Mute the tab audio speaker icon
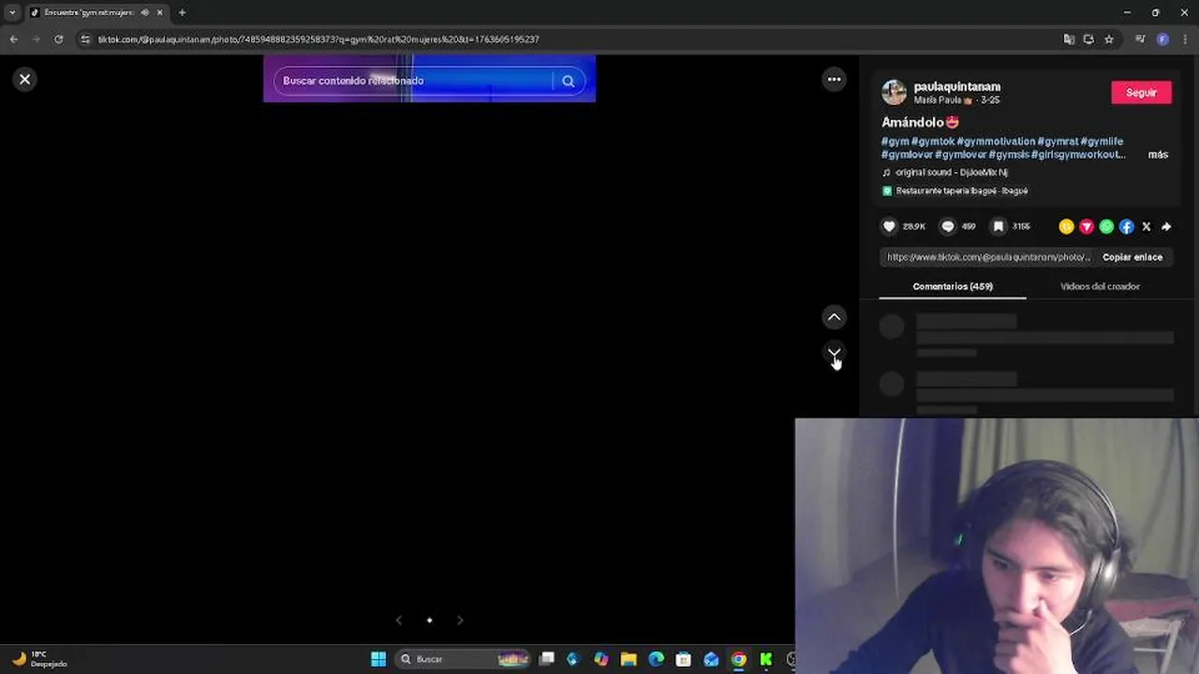The image size is (1199, 674). pos(144,12)
